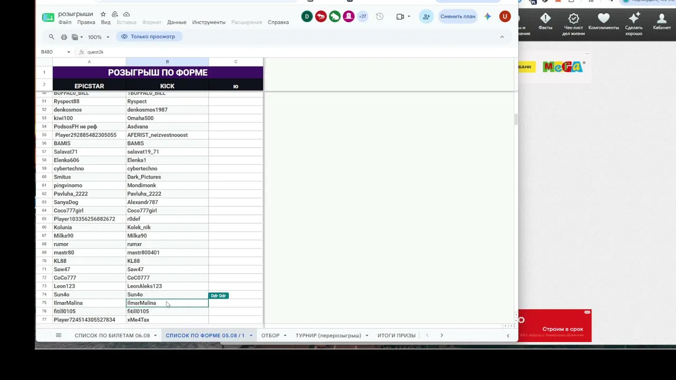Open the Правка menu
The height and width of the screenshot is (380, 676).
tap(86, 22)
